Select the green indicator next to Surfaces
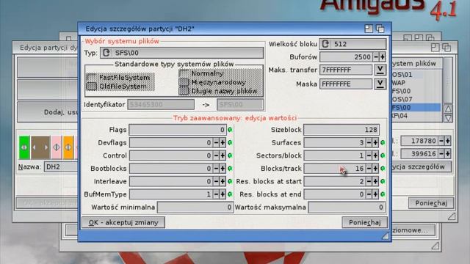Viewport: 470px width, 264px height. point(383,142)
